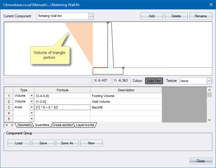This screenshot has height=168, width=216.
Task: Click the Add button
Action: click(152, 16)
